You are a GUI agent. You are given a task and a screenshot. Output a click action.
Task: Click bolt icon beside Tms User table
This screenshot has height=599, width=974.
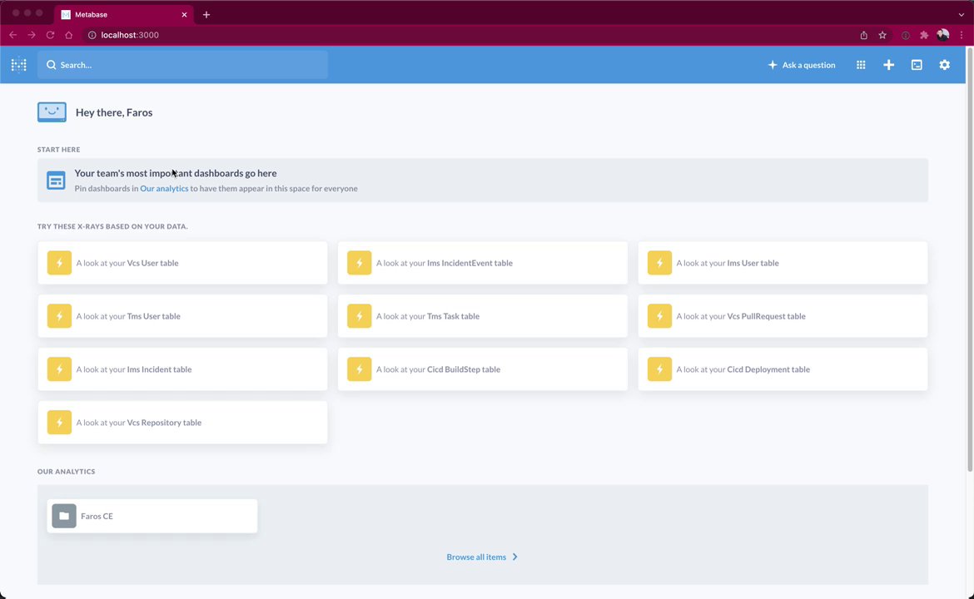(59, 316)
